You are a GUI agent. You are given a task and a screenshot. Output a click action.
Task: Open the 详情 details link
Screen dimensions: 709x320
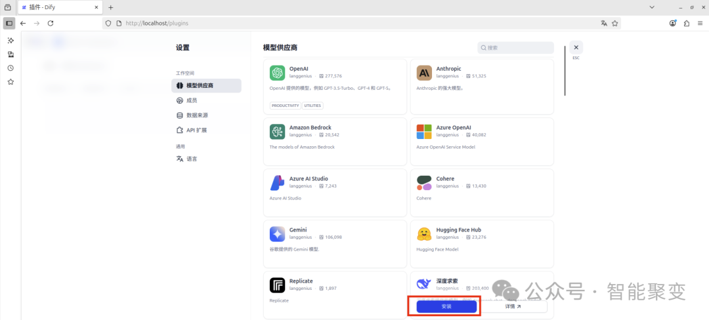coord(513,306)
